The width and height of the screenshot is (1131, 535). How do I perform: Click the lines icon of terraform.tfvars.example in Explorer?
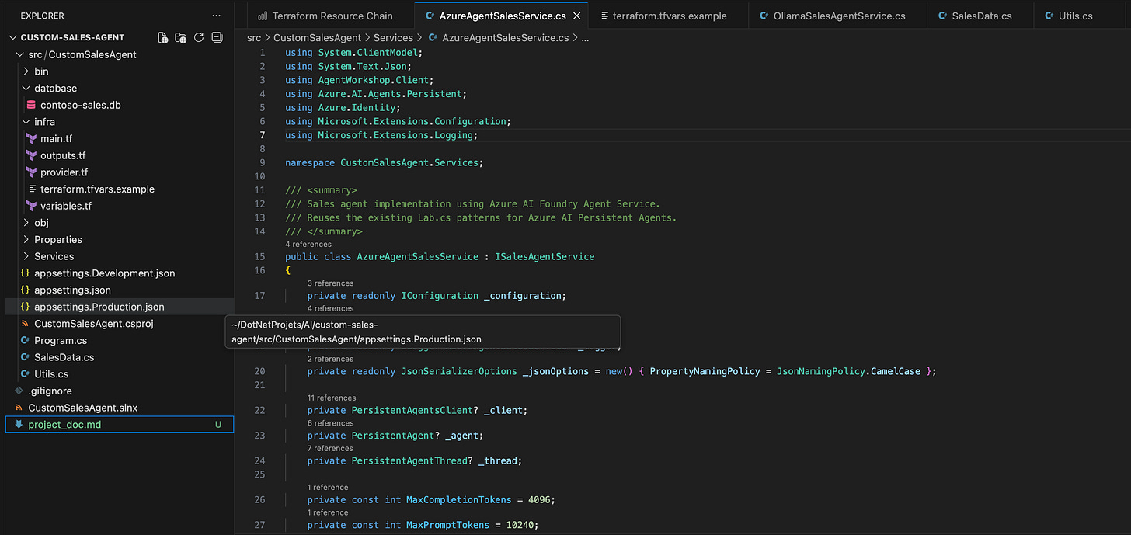(31, 189)
